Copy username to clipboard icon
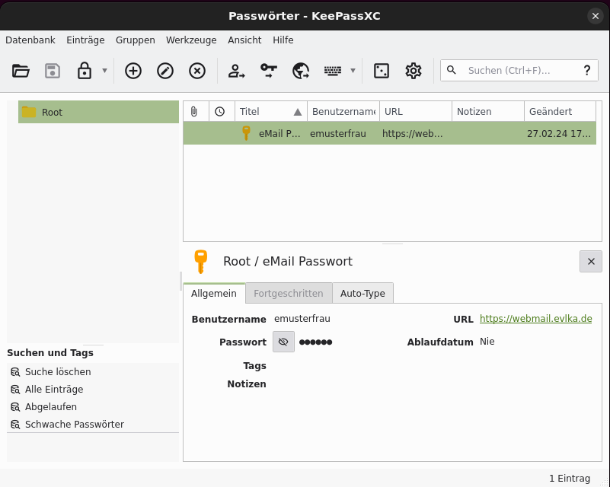The height and width of the screenshot is (487, 610). tap(236, 71)
